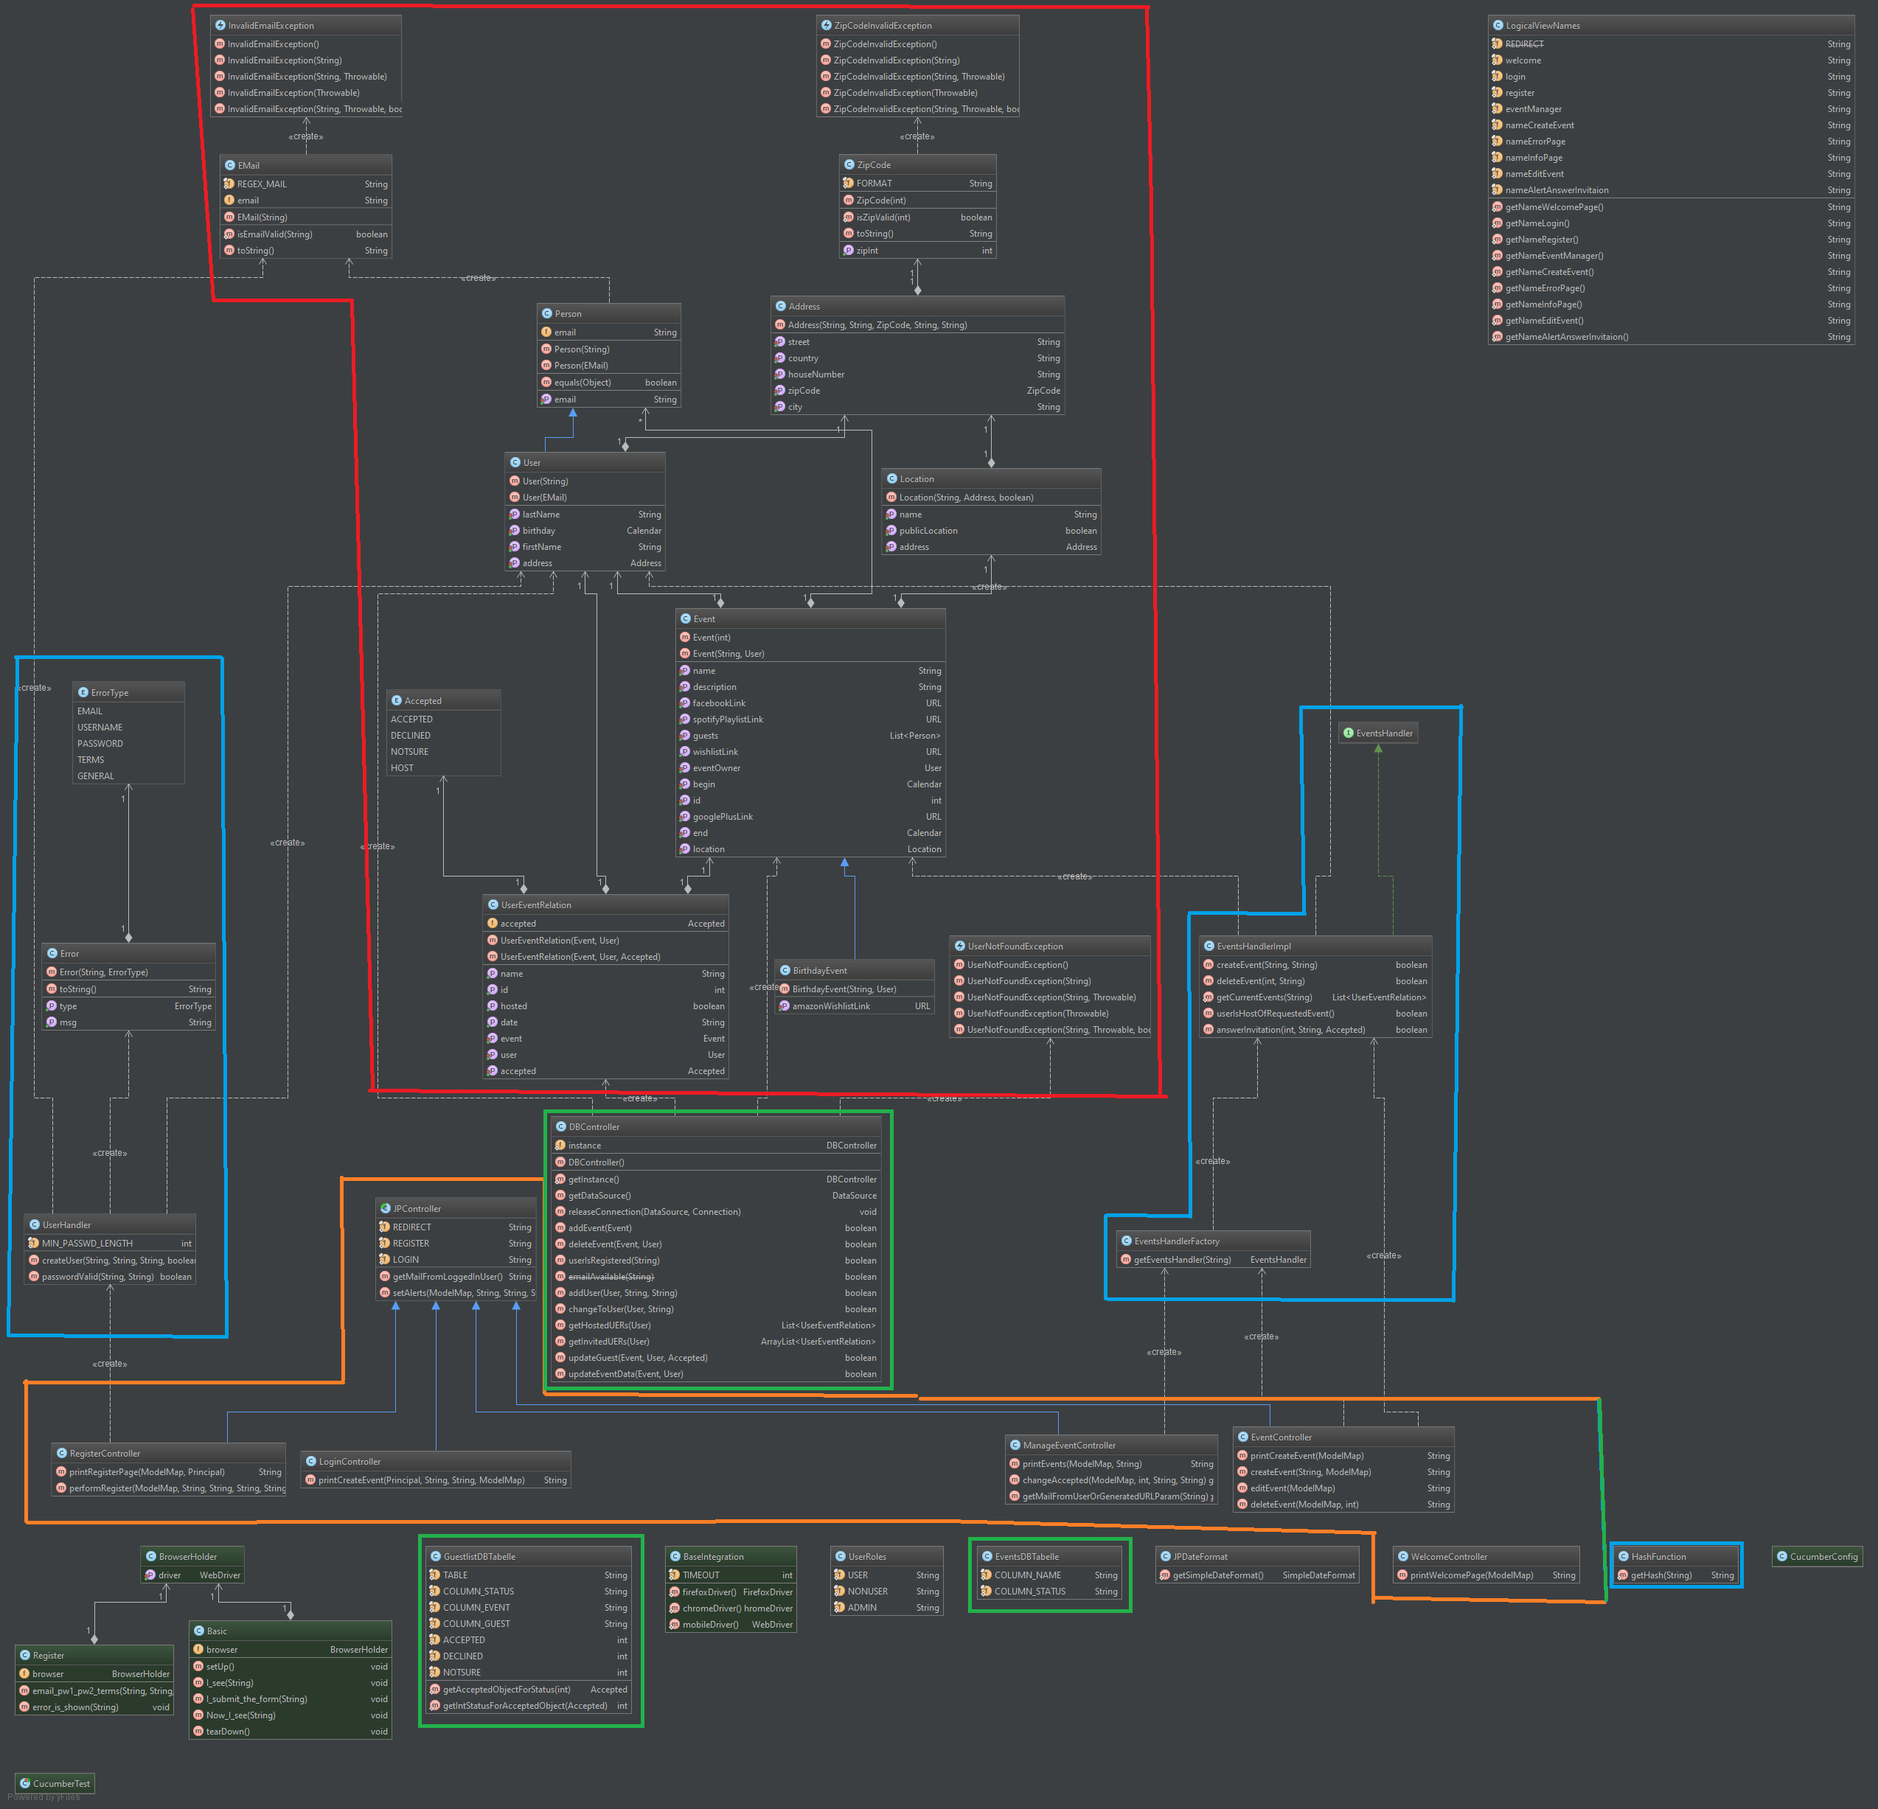This screenshot has width=1878, height=1809.
Task: Click the class icon of ZipCode
Action: [x=849, y=164]
